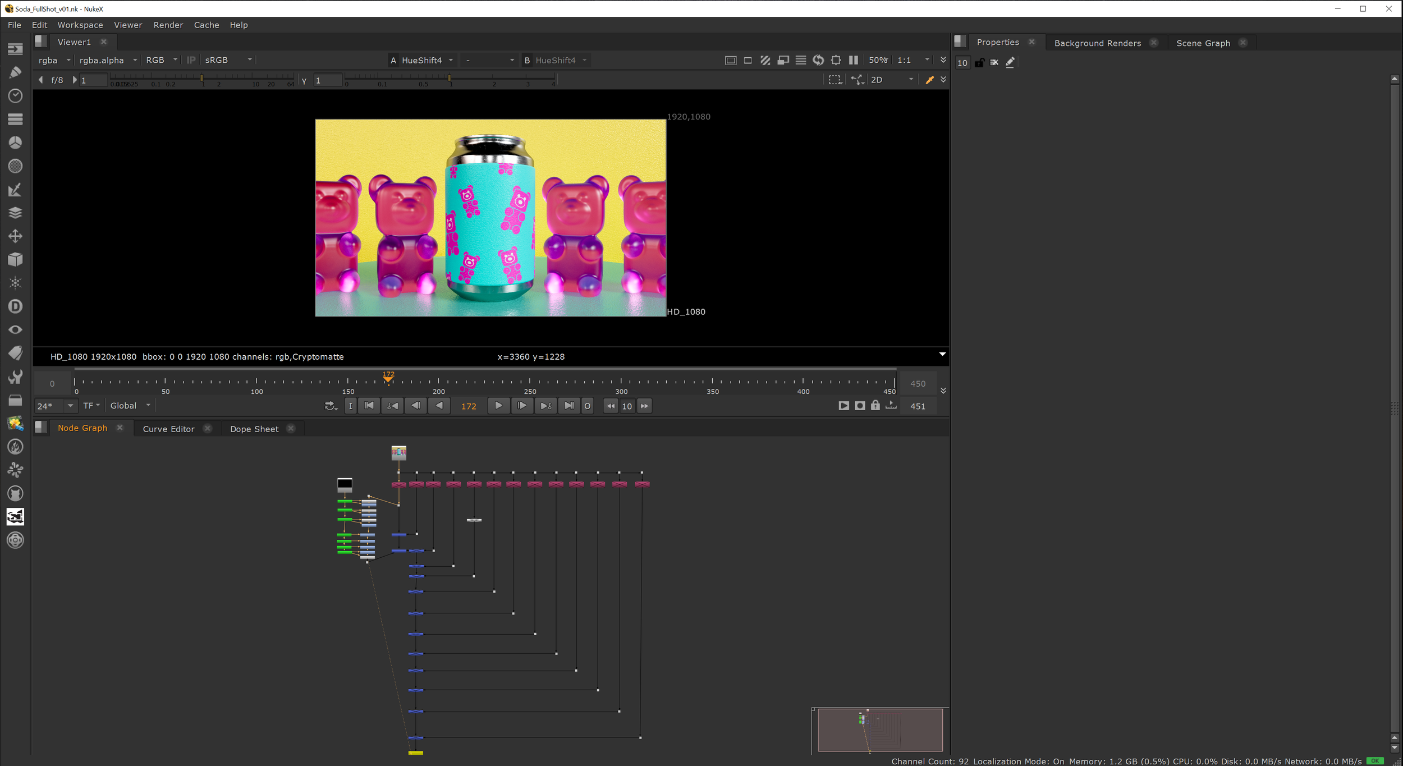
Task: Switch to the Curve Editor tab
Action: pos(168,429)
